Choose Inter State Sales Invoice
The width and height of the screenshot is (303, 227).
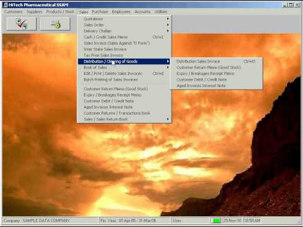(124, 49)
